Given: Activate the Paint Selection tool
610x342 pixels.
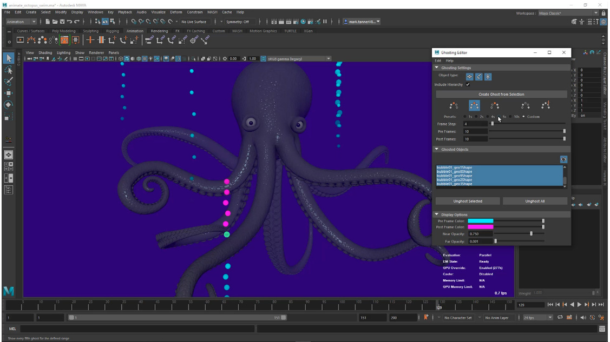Looking at the screenshot, I should [9, 82].
